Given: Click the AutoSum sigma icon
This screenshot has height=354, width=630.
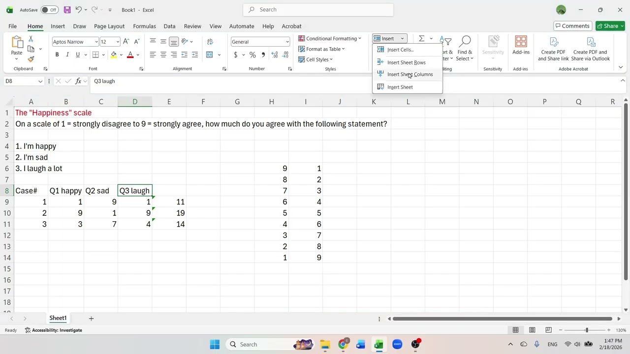Looking at the screenshot, I should pyautogui.click(x=422, y=38).
